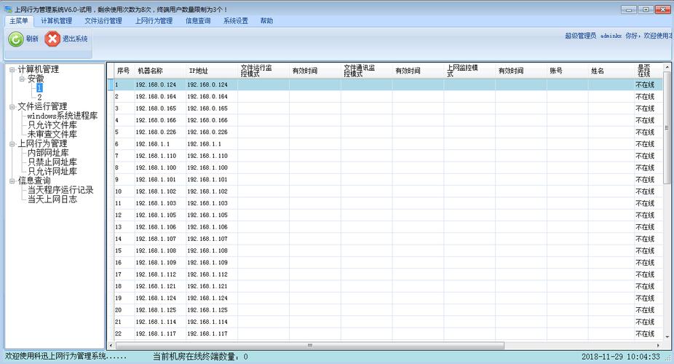Open 只禁止网址库 in the sidebar tree

(x=52, y=162)
